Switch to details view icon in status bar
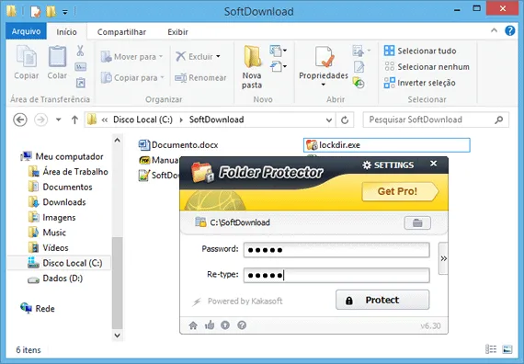This screenshot has height=364, width=524. (491, 349)
